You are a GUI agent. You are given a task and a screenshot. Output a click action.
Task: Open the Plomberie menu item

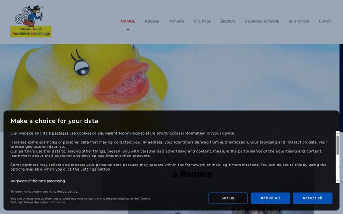[x=176, y=21]
